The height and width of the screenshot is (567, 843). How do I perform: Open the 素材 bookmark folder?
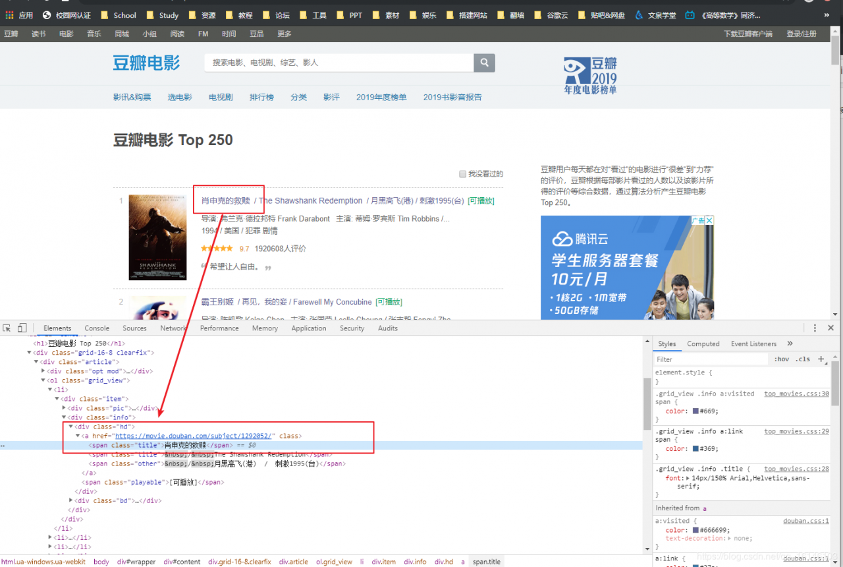click(x=385, y=15)
